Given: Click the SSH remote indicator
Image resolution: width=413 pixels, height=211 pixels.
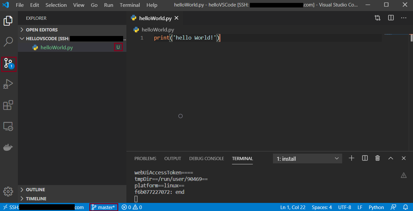Looking at the screenshot, I should pyautogui.click(x=32, y=207).
